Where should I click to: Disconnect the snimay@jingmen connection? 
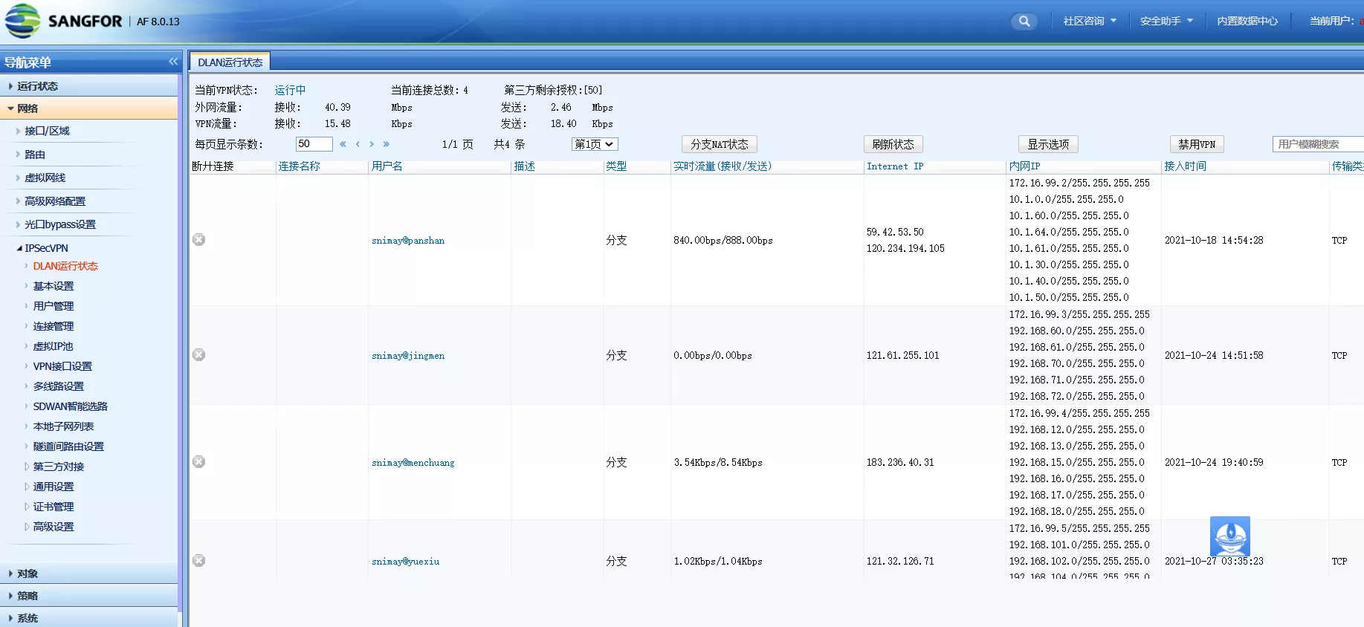(x=199, y=355)
